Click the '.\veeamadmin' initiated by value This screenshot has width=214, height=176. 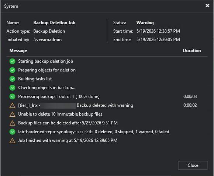tap(47, 40)
